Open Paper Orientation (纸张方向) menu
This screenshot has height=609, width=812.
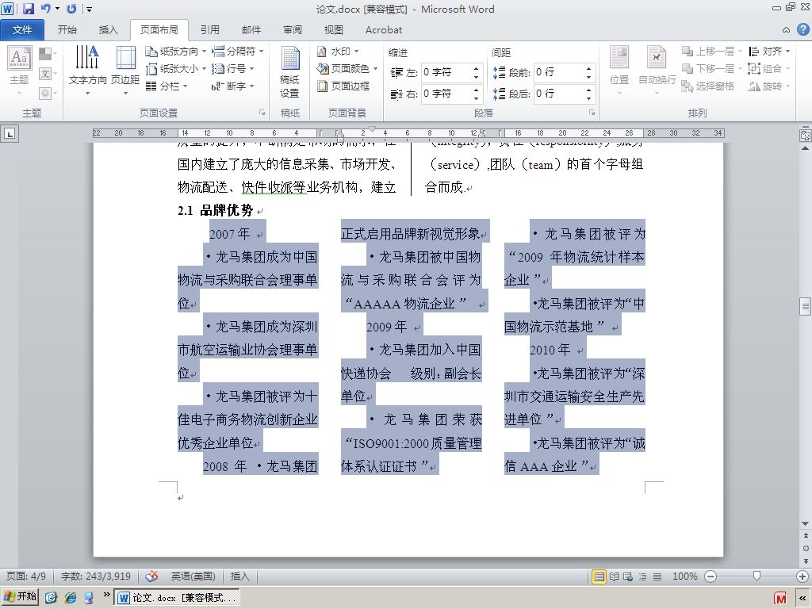(x=175, y=52)
